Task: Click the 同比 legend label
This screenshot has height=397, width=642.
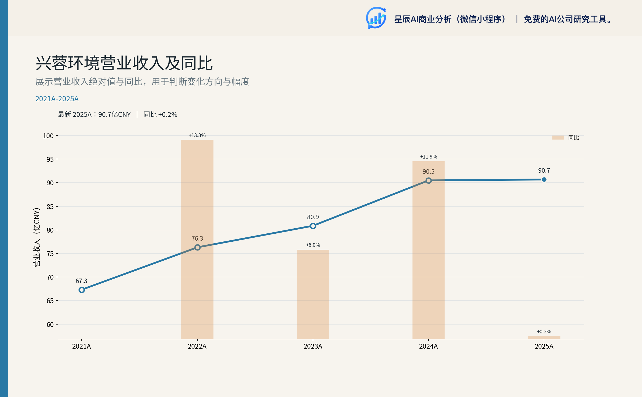Action: [574, 137]
